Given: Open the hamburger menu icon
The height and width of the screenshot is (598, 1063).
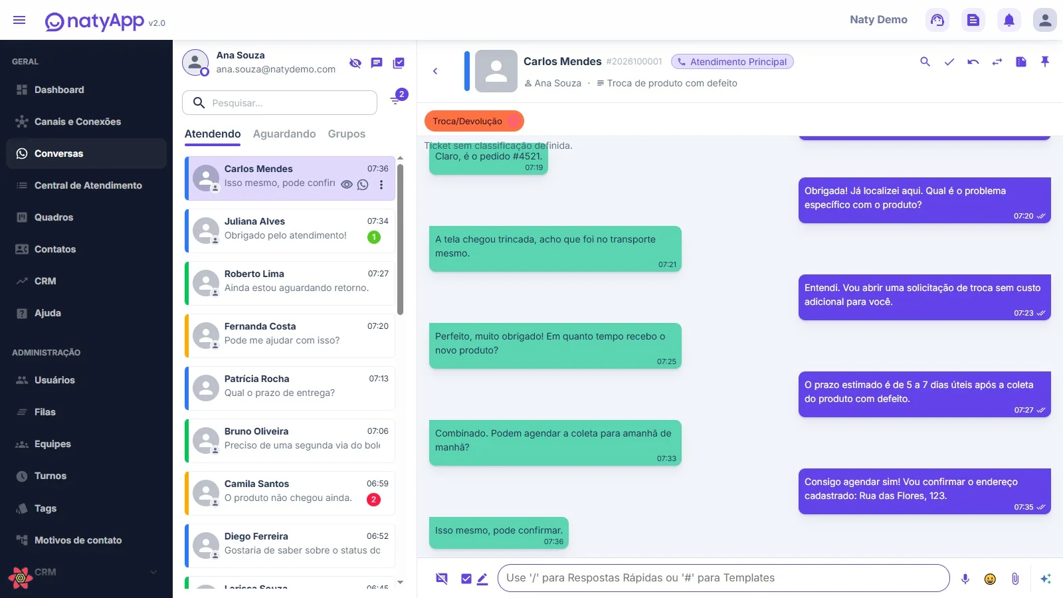Looking at the screenshot, I should (x=19, y=20).
